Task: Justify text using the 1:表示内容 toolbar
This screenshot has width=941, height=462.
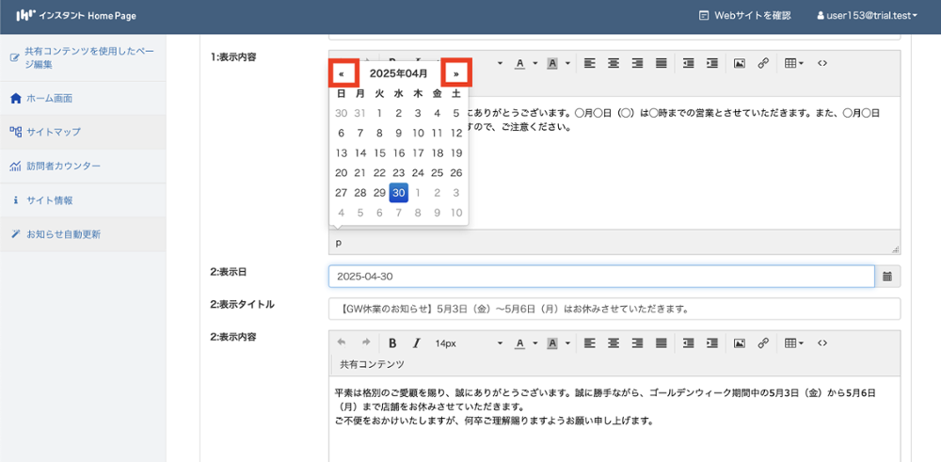Action: pos(662,63)
